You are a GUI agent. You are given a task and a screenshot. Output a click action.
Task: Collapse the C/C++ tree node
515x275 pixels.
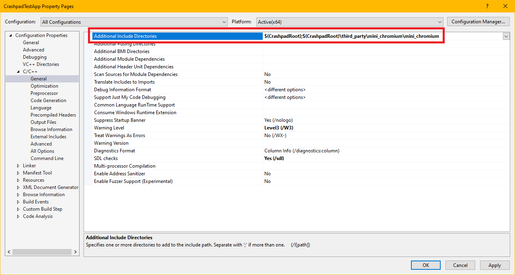click(x=18, y=72)
